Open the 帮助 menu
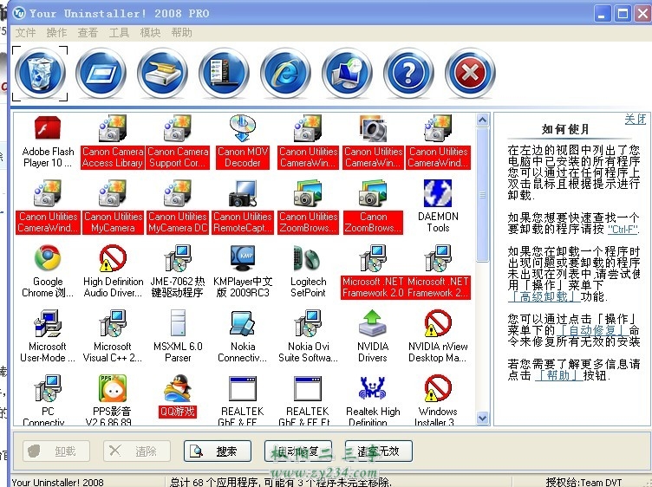652x487 pixels. click(182, 32)
